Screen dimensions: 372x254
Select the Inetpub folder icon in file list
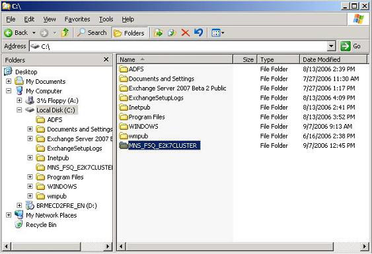[x=124, y=108]
